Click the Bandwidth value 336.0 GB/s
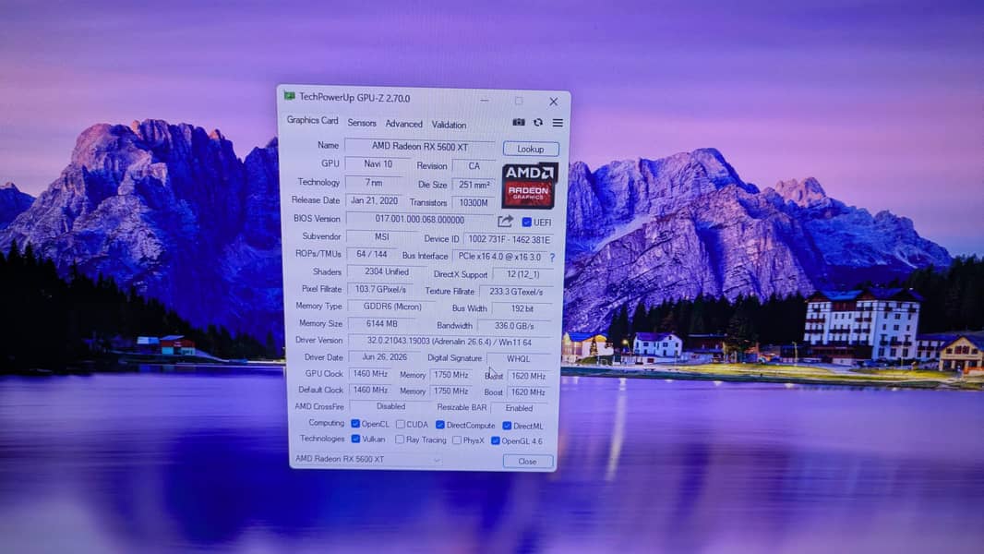 (x=514, y=326)
